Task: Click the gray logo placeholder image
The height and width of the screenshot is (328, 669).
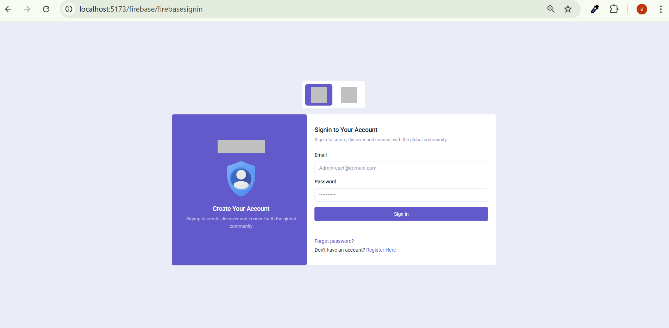Action: click(x=241, y=146)
